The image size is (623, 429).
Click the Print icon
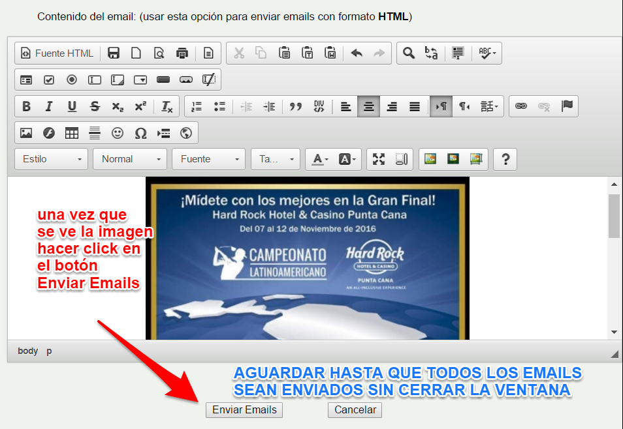coord(182,53)
